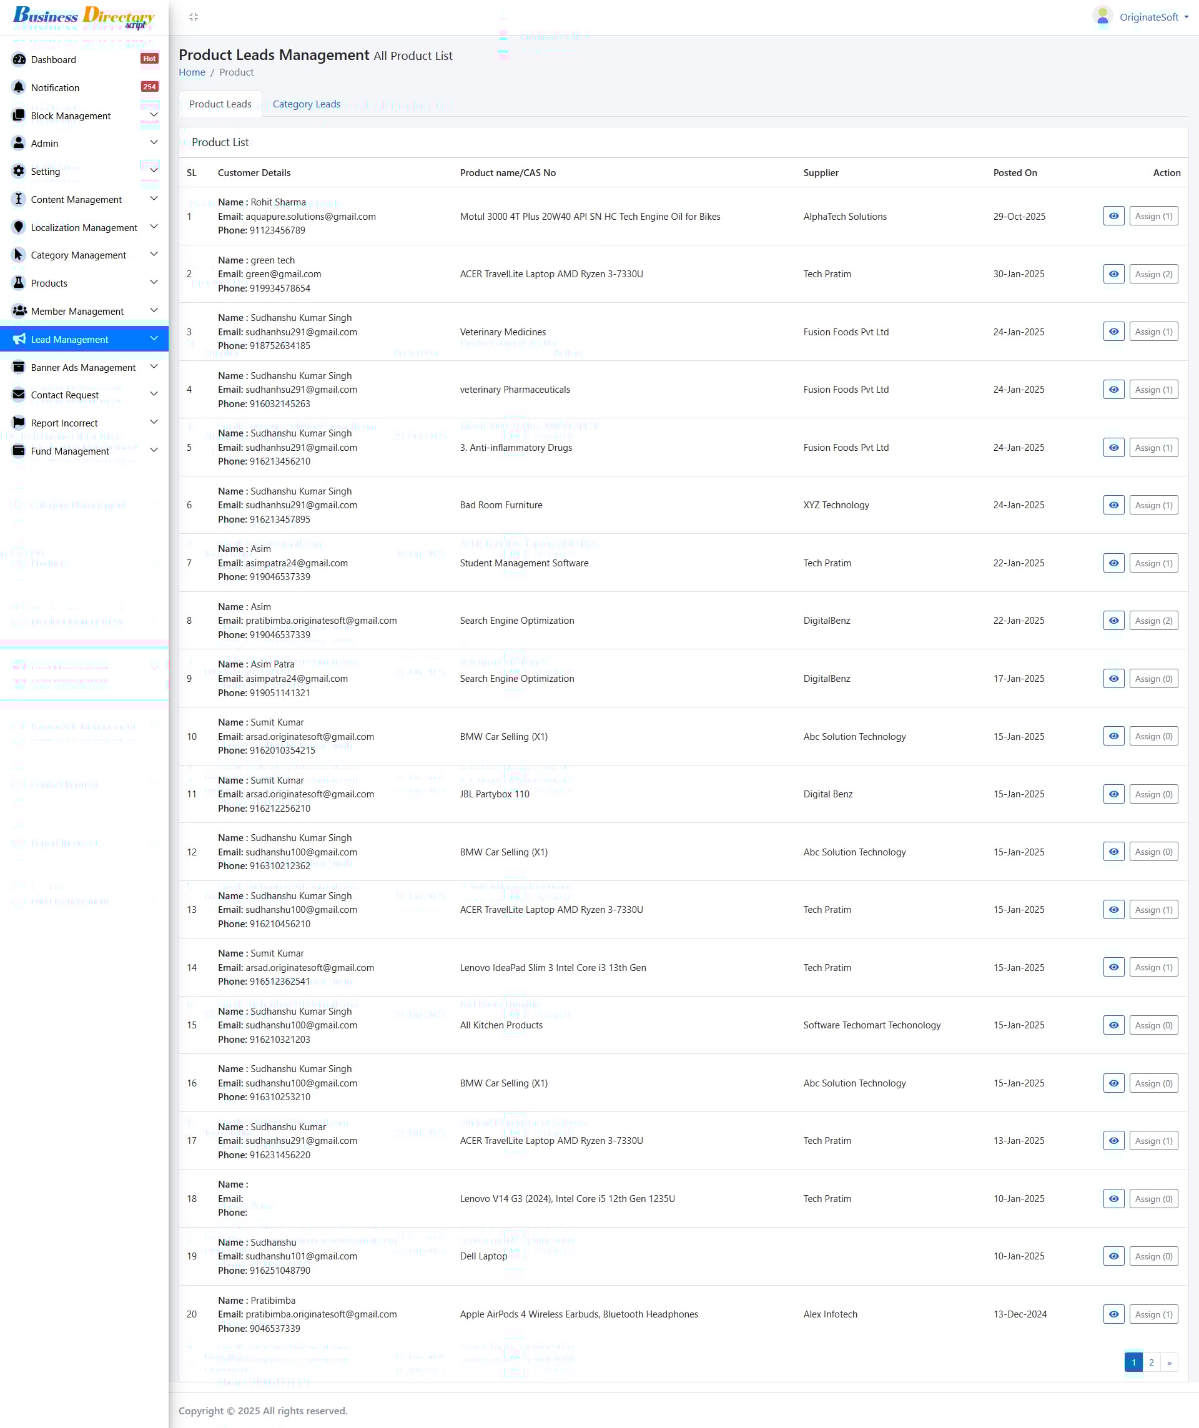Expand the Category Management chevron
Screen dimensions: 1199x1428
click(x=154, y=255)
